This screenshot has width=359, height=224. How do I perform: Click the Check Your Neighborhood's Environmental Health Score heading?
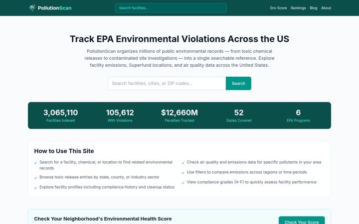point(103,219)
